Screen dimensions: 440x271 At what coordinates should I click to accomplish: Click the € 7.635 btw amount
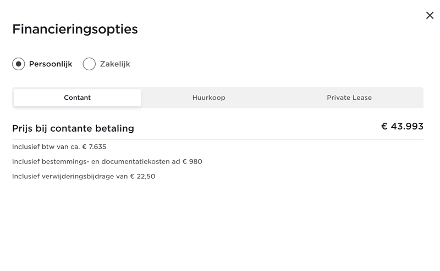point(94,146)
